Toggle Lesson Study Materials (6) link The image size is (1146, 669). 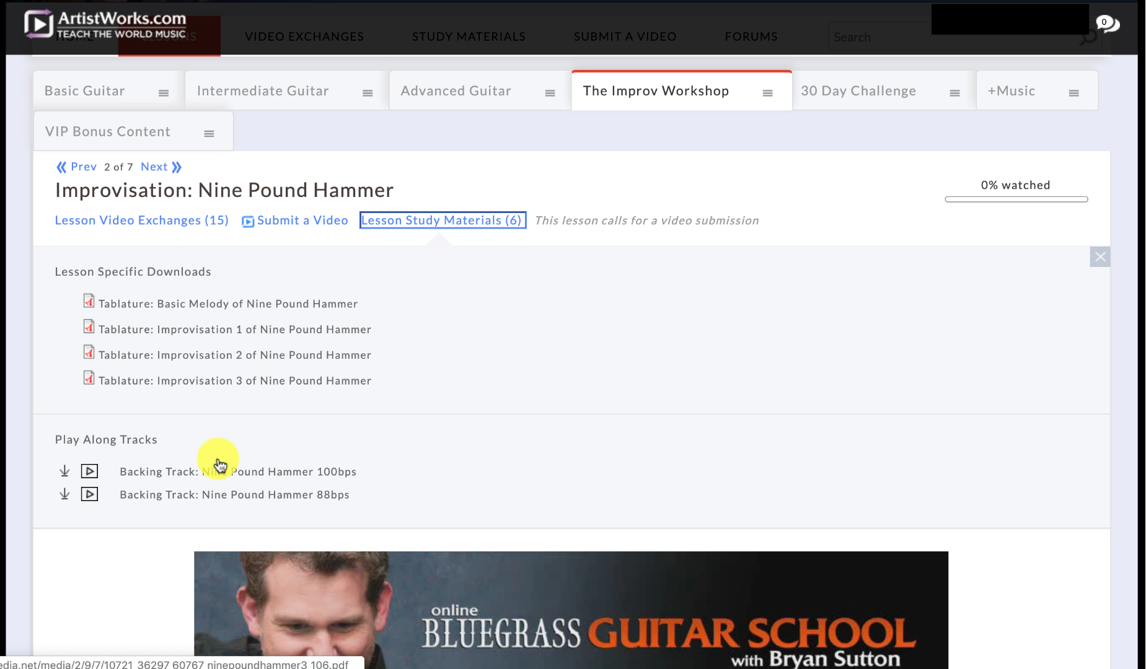[443, 221]
